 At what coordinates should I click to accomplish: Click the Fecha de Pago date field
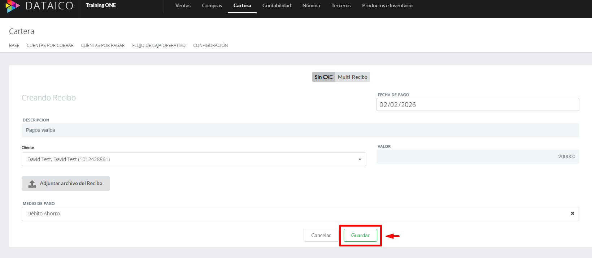tap(477, 105)
